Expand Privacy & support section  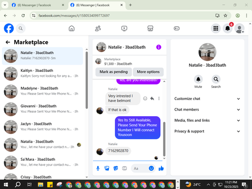point(207,131)
